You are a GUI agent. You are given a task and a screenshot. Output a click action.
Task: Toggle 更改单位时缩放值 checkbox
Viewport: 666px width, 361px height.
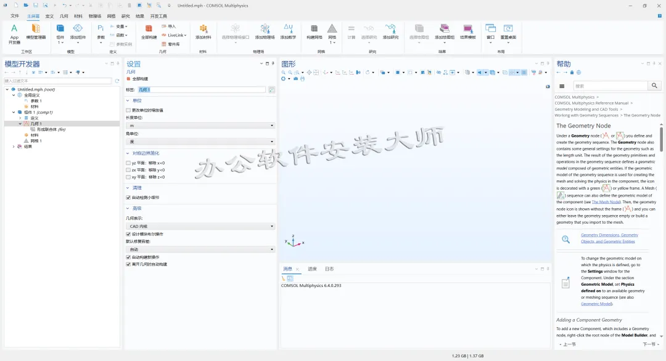(x=128, y=110)
